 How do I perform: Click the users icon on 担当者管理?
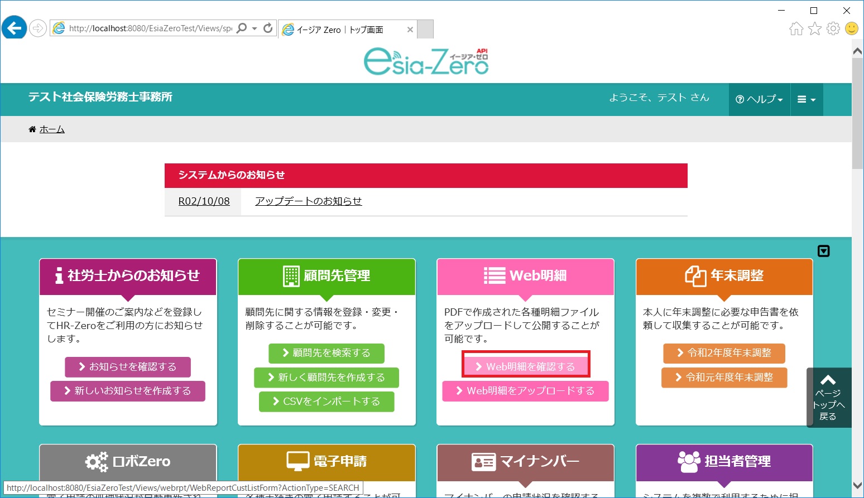tap(689, 461)
